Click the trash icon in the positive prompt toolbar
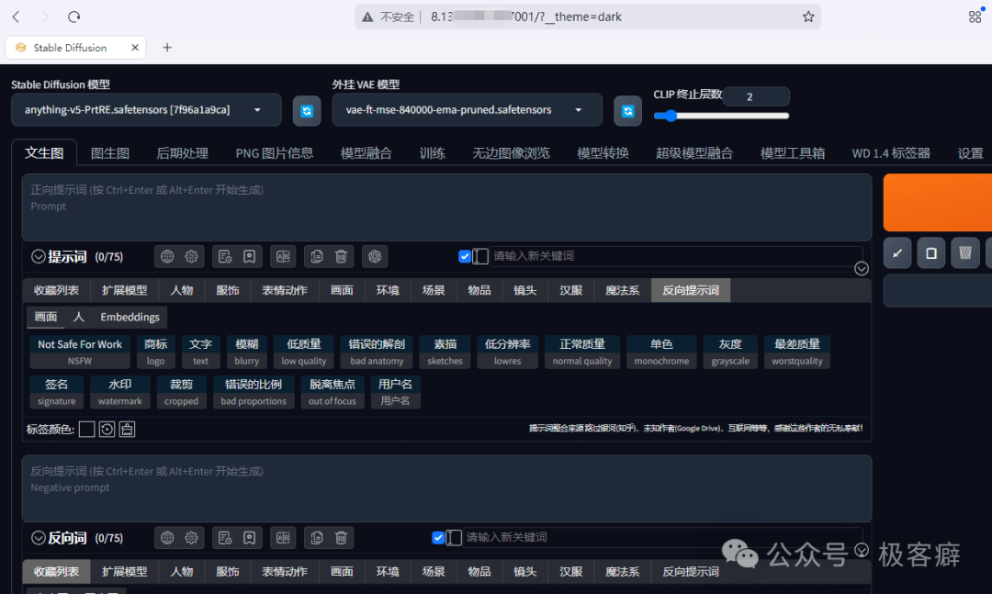992x594 pixels. (341, 256)
